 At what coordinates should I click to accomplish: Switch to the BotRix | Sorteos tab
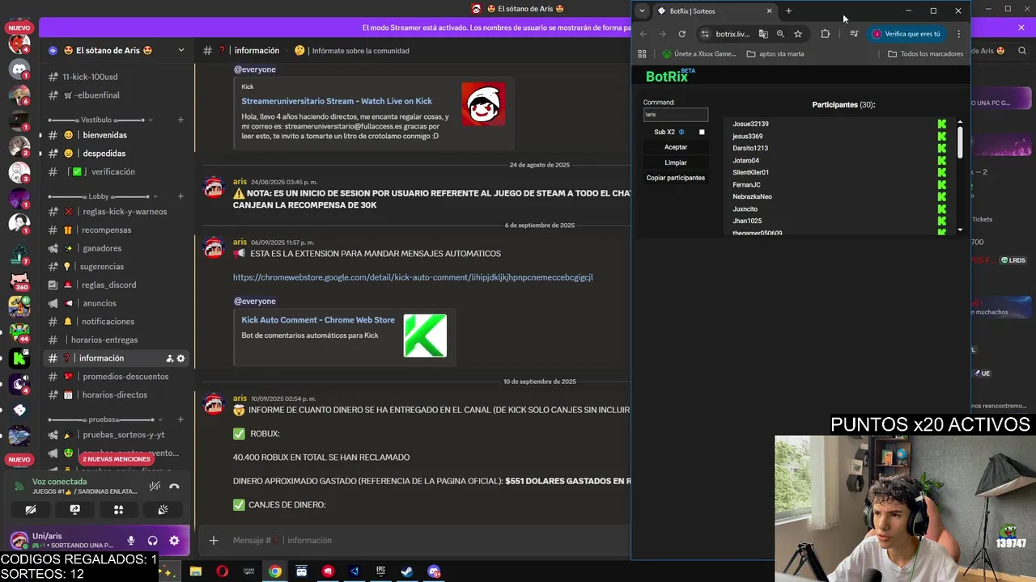(714, 11)
